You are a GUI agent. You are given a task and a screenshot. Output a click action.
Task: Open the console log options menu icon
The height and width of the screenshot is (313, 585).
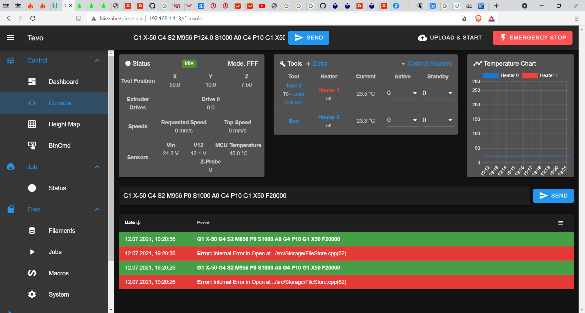click(561, 223)
